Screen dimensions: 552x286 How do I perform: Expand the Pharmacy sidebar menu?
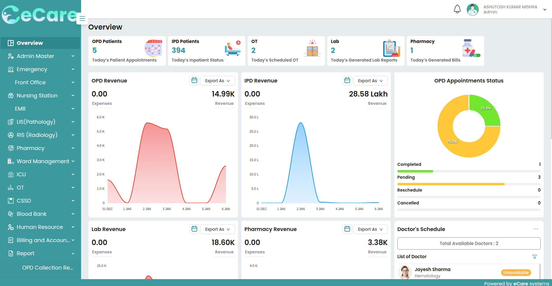pyautogui.click(x=40, y=148)
